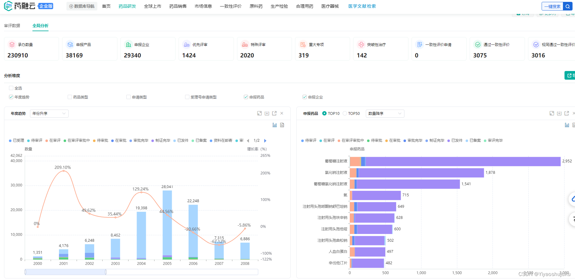Check the 全选 checkbox
The width and height of the screenshot is (575, 280).
pyautogui.click(x=11, y=88)
